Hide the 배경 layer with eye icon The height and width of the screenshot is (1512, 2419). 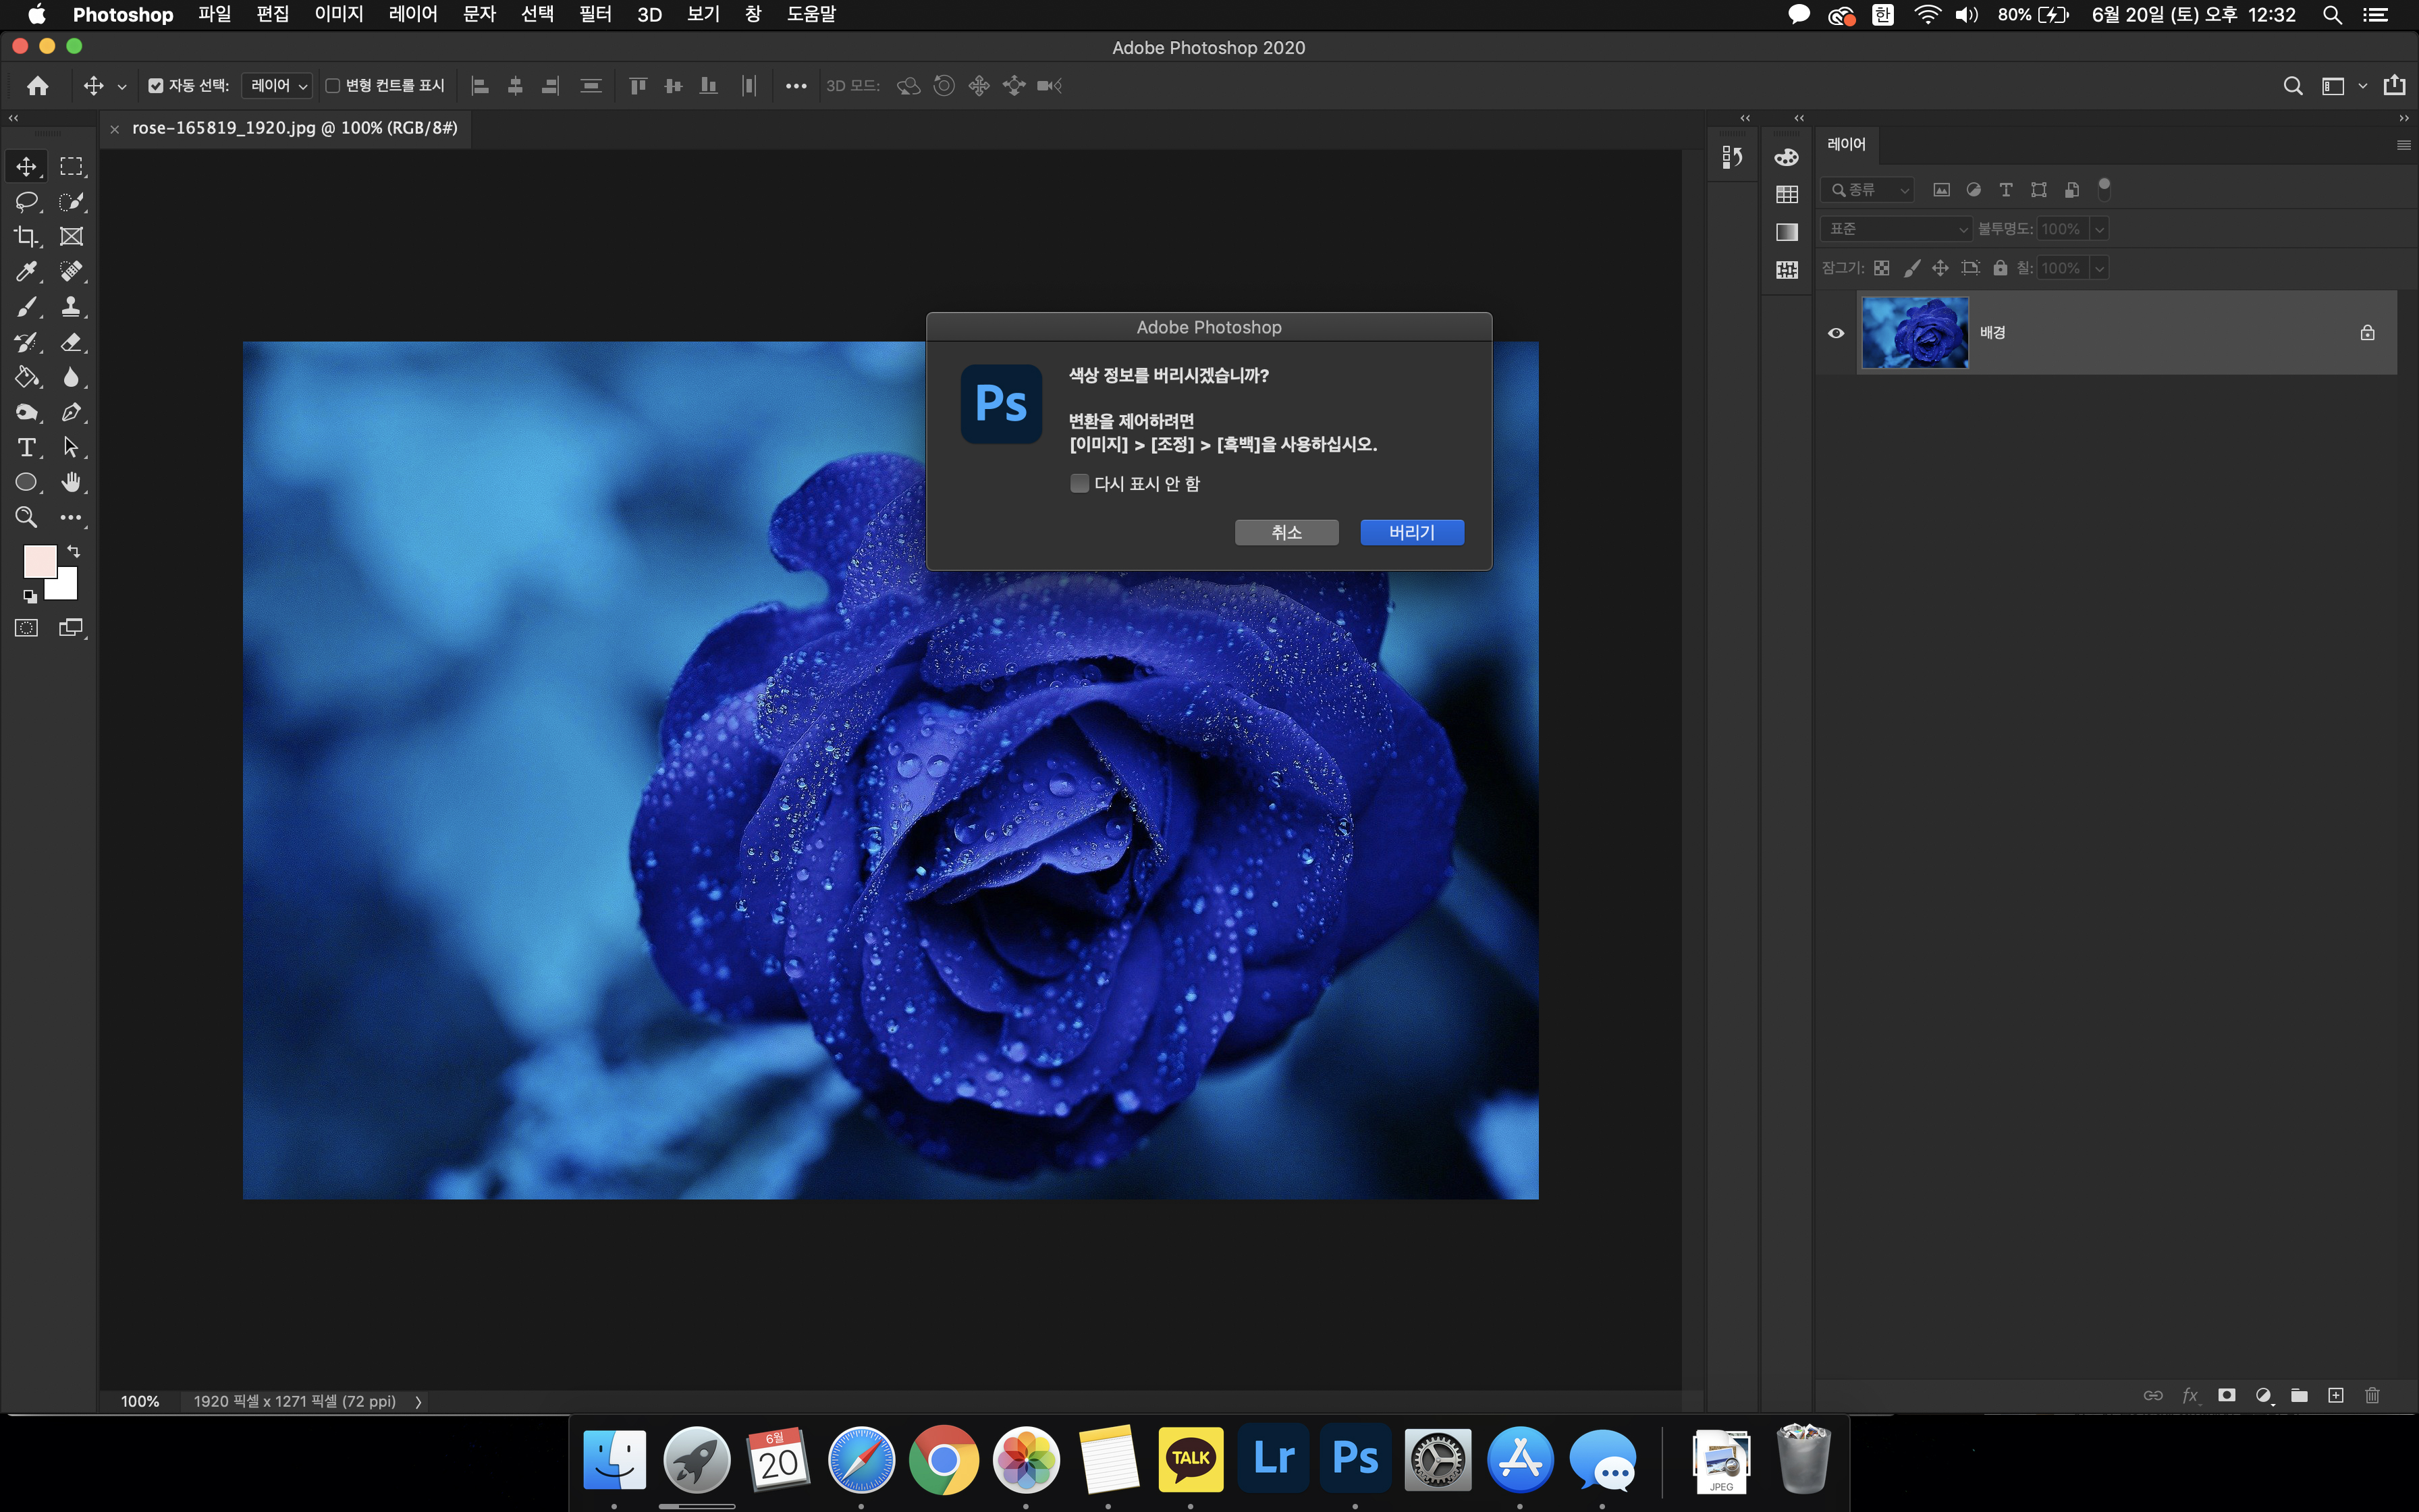(1835, 333)
